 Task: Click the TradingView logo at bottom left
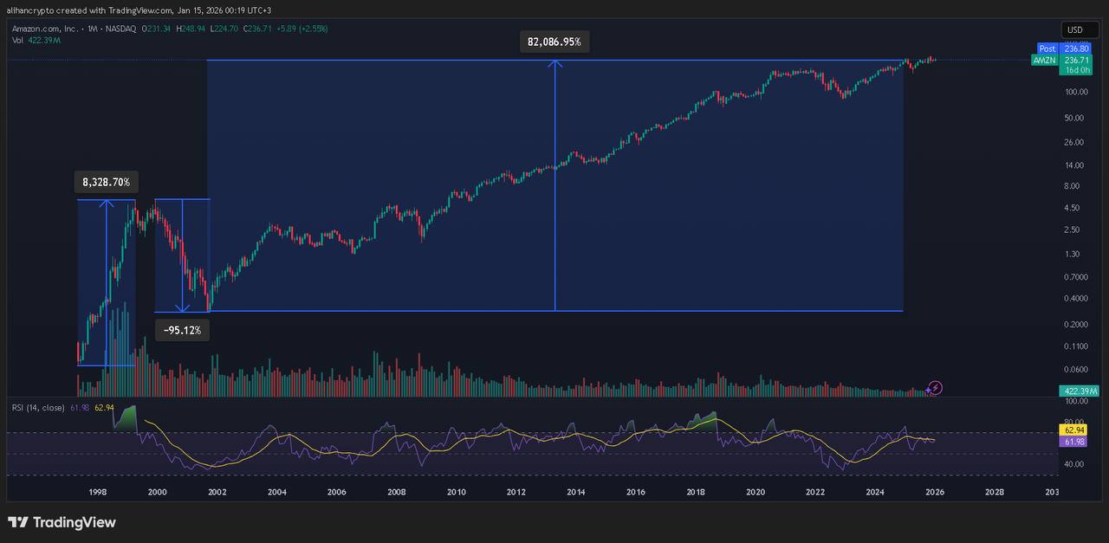(62, 522)
